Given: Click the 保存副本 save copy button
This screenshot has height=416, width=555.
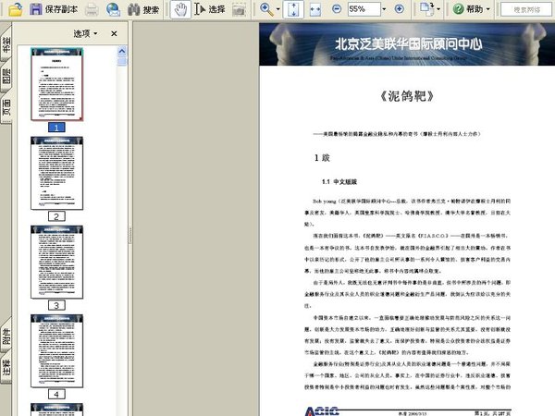Looking at the screenshot, I should [x=53, y=9].
